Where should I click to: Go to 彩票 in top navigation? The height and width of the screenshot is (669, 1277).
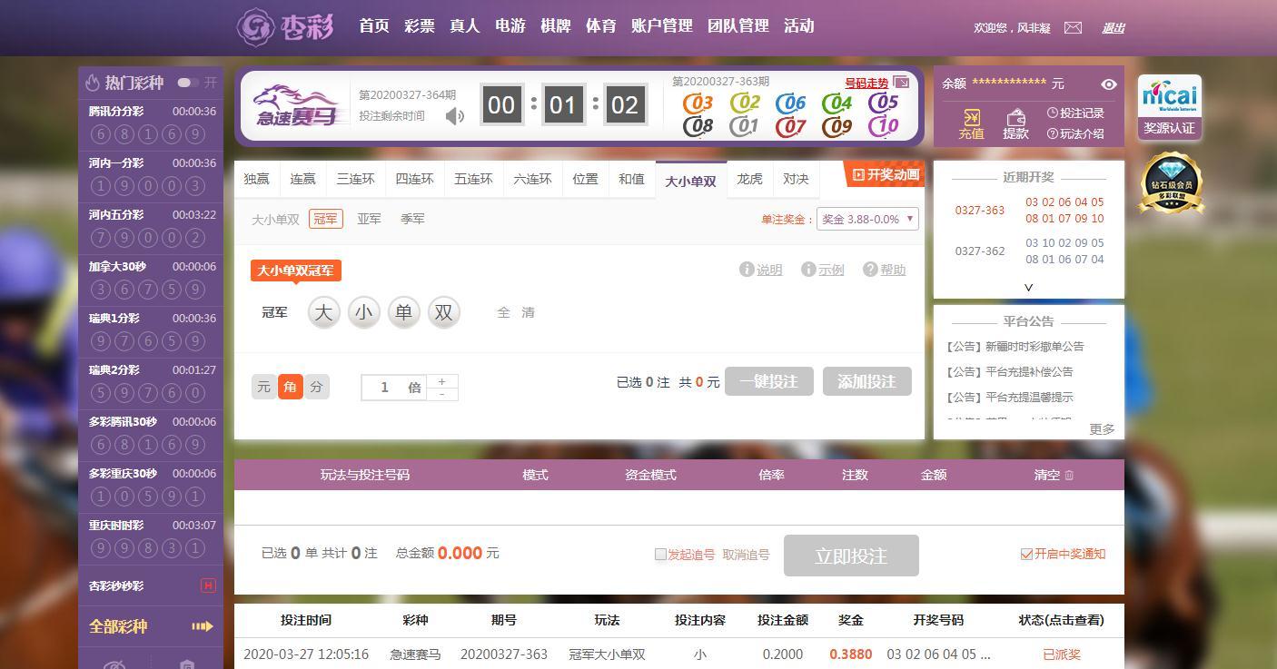(x=419, y=26)
